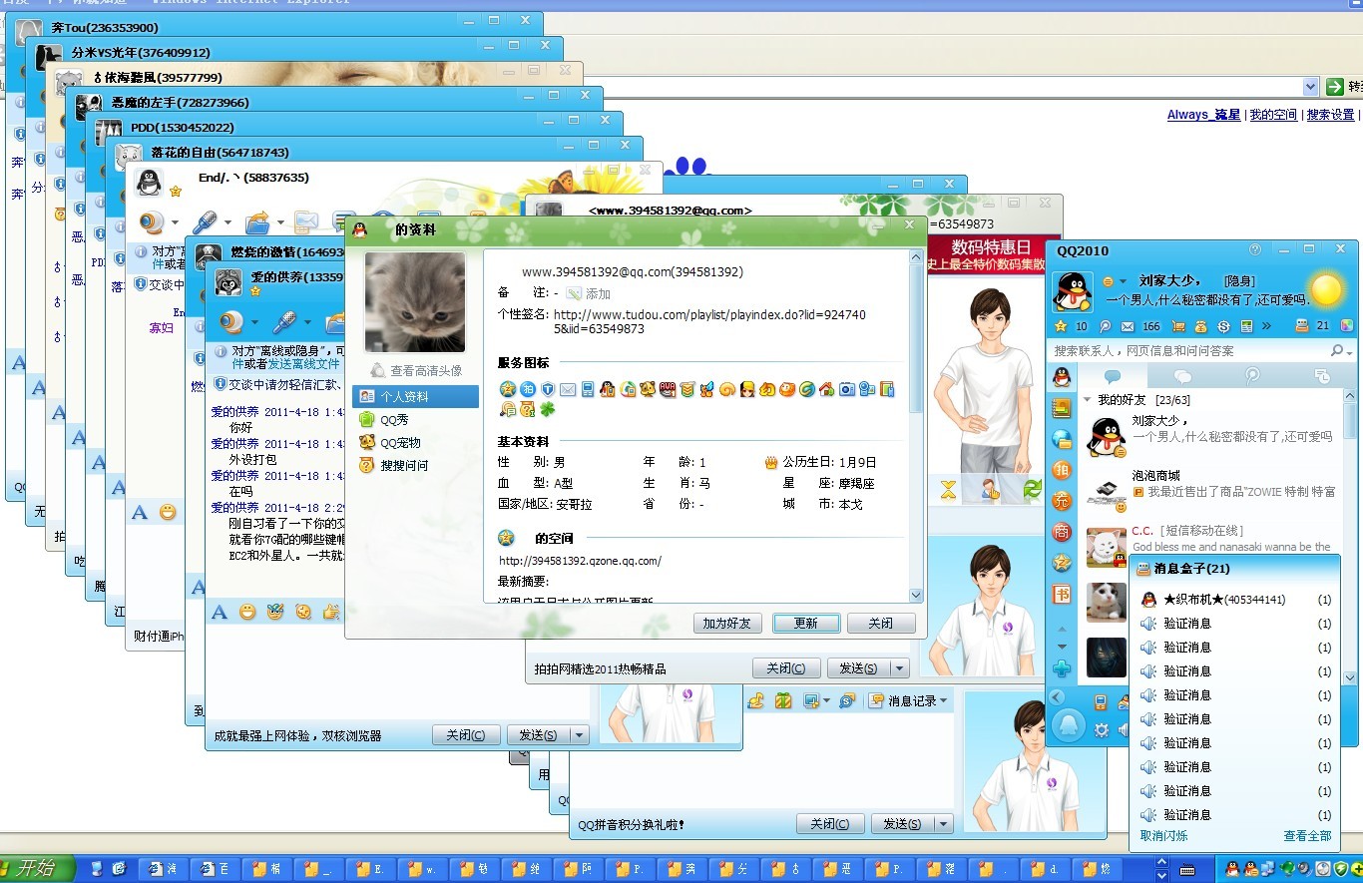Click 商 icon in QQ2010 sidebar
The width and height of the screenshot is (1363, 883).
tap(1062, 532)
